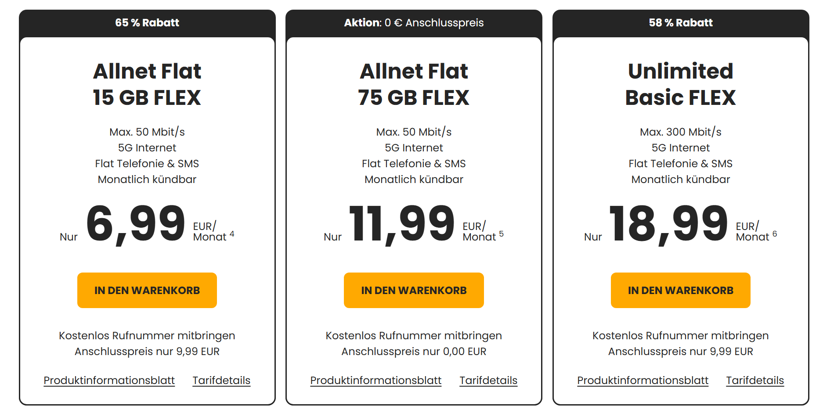
Task: Click the Unlimited Basic FLEX heading
Action: tap(680, 84)
